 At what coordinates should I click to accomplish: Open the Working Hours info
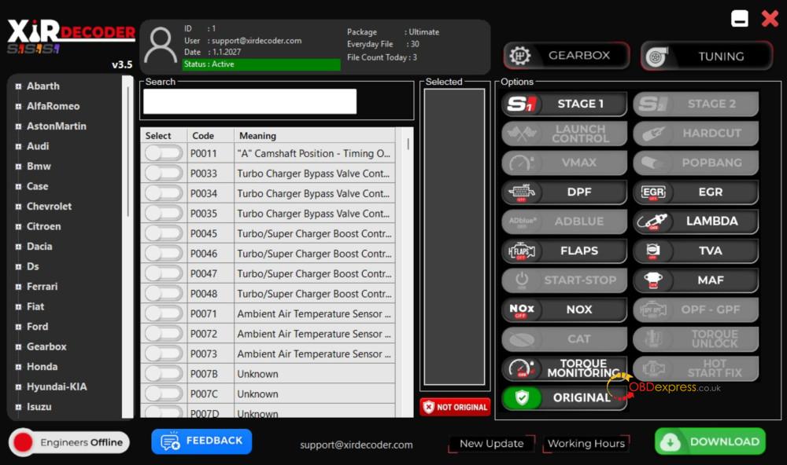click(586, 444)
